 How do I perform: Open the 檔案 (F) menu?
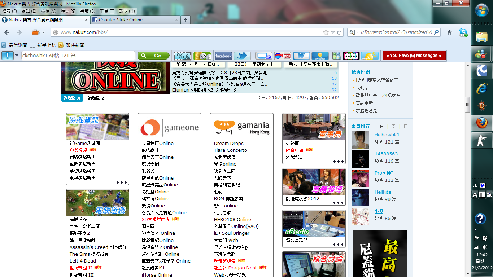click(x=10, y=11)
